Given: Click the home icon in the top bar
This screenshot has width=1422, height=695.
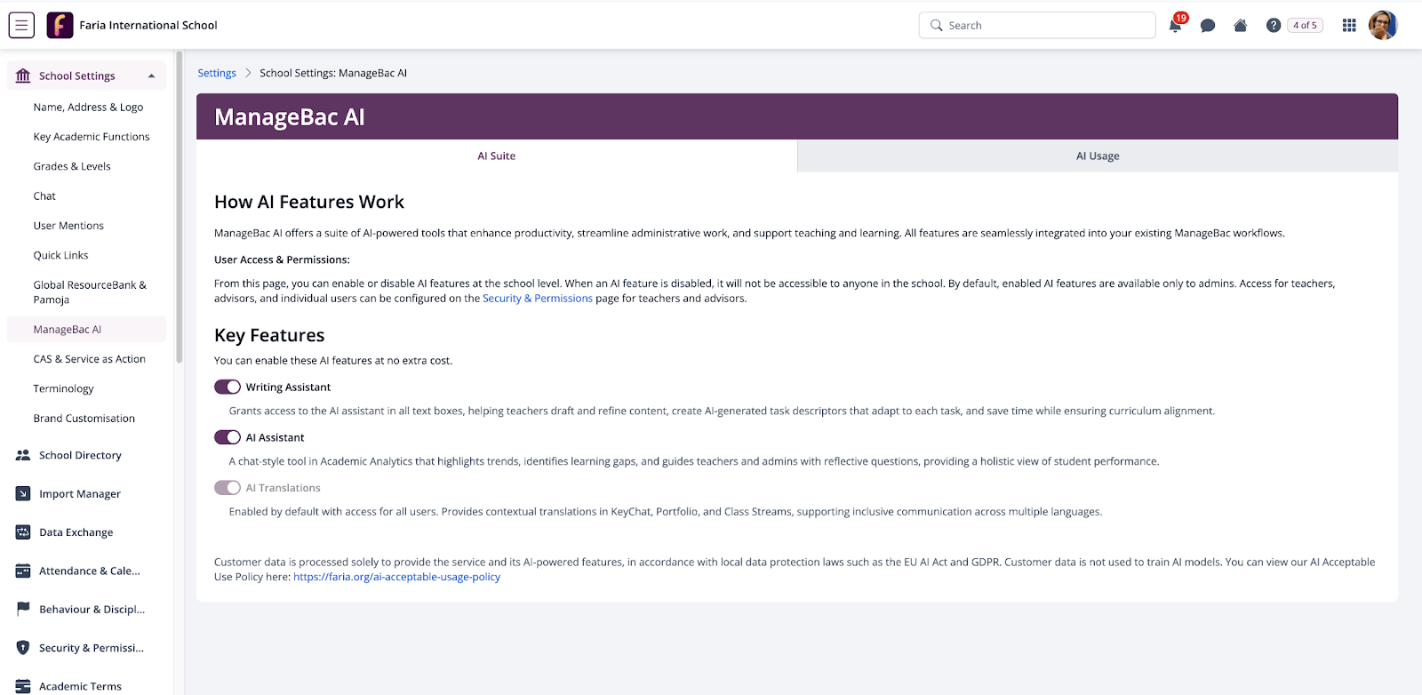Looking at the screenshot, I should [1240, 25].
